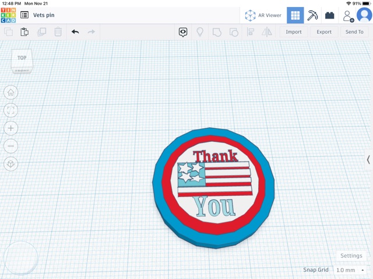Click the Copy tool
This screenshot has height=279, width=373.
click(x=9, y=32)
